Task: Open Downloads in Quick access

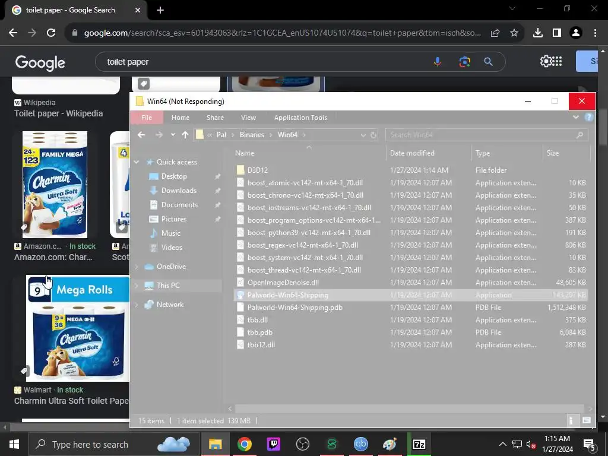Action: 179,191
